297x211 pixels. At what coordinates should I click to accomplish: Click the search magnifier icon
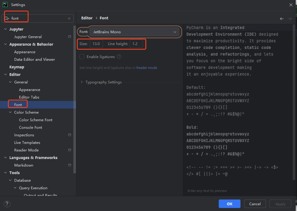tap(7, 18)
